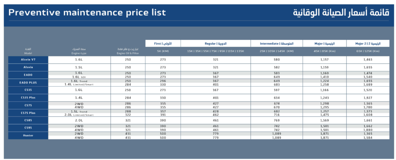
Task: Click the CS35 Plus model label
Action: (28, 97)
